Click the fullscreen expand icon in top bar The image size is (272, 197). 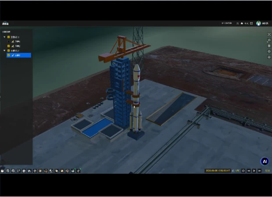pos(237,23)
